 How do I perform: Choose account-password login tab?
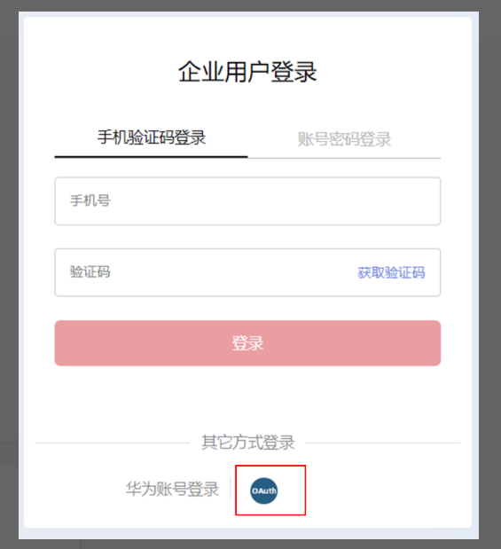[x=344, y=139]
